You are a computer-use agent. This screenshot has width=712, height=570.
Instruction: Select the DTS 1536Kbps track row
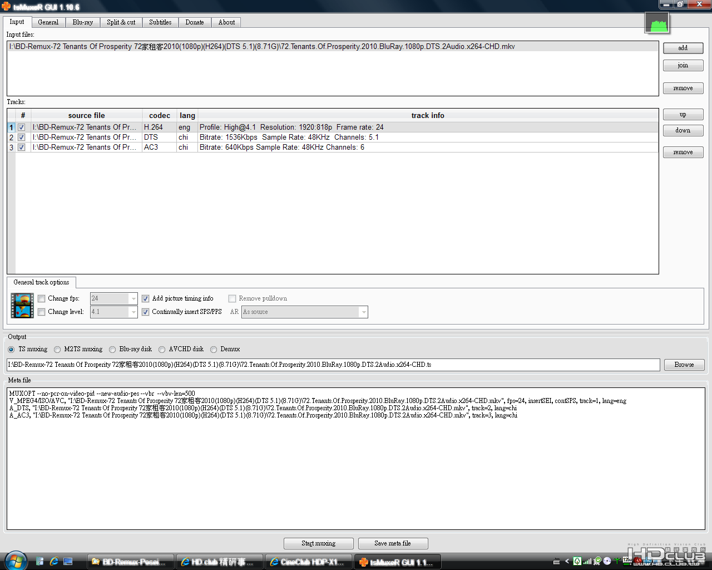[x=333, y=137]
